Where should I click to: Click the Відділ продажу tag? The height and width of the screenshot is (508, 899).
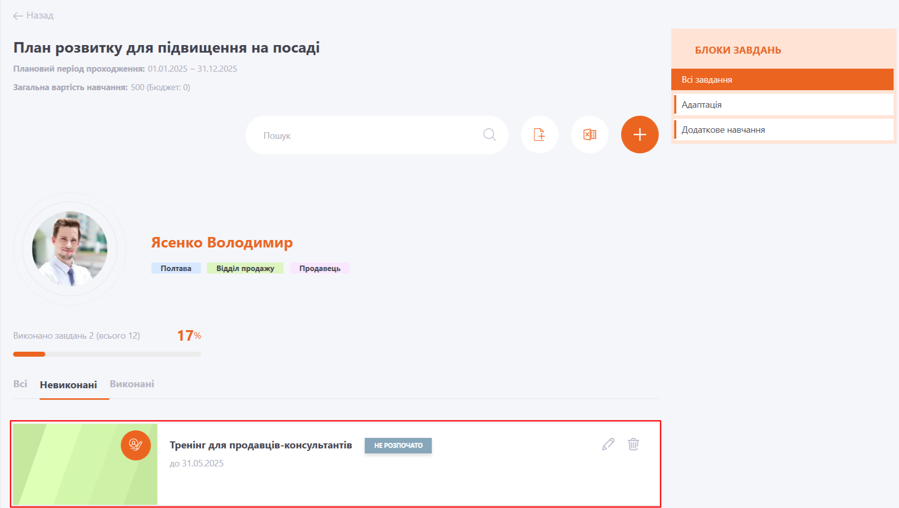pyautogui.click(x=245, y=269)
